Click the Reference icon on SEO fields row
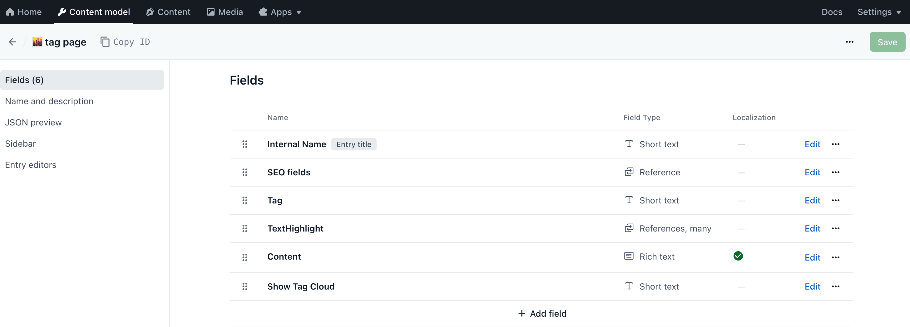Viewport: 910px width, 327px height. [629, 172]
